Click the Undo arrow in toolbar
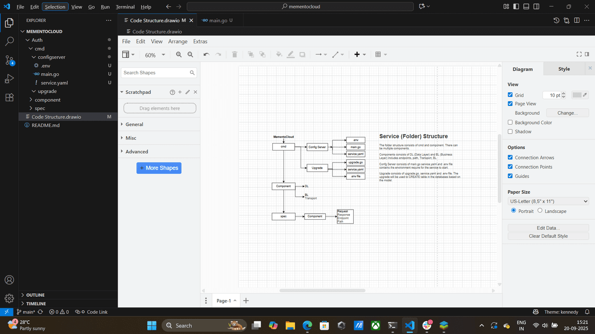This screenshot has height=334, width=595. click(x=206, y=55)
